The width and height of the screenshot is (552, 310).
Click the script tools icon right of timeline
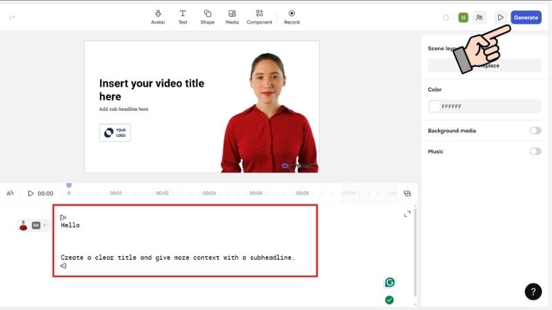[407, 194]
